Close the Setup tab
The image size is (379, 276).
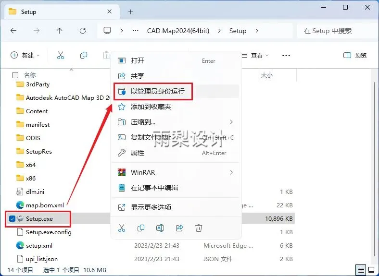(x=109, y=12)
